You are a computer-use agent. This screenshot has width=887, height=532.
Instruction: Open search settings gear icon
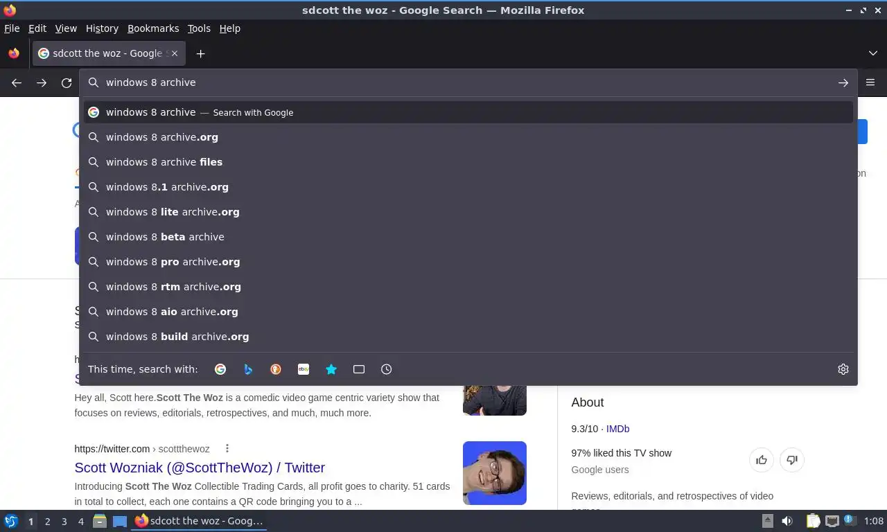pyautogui.click(x=843, y=369)
